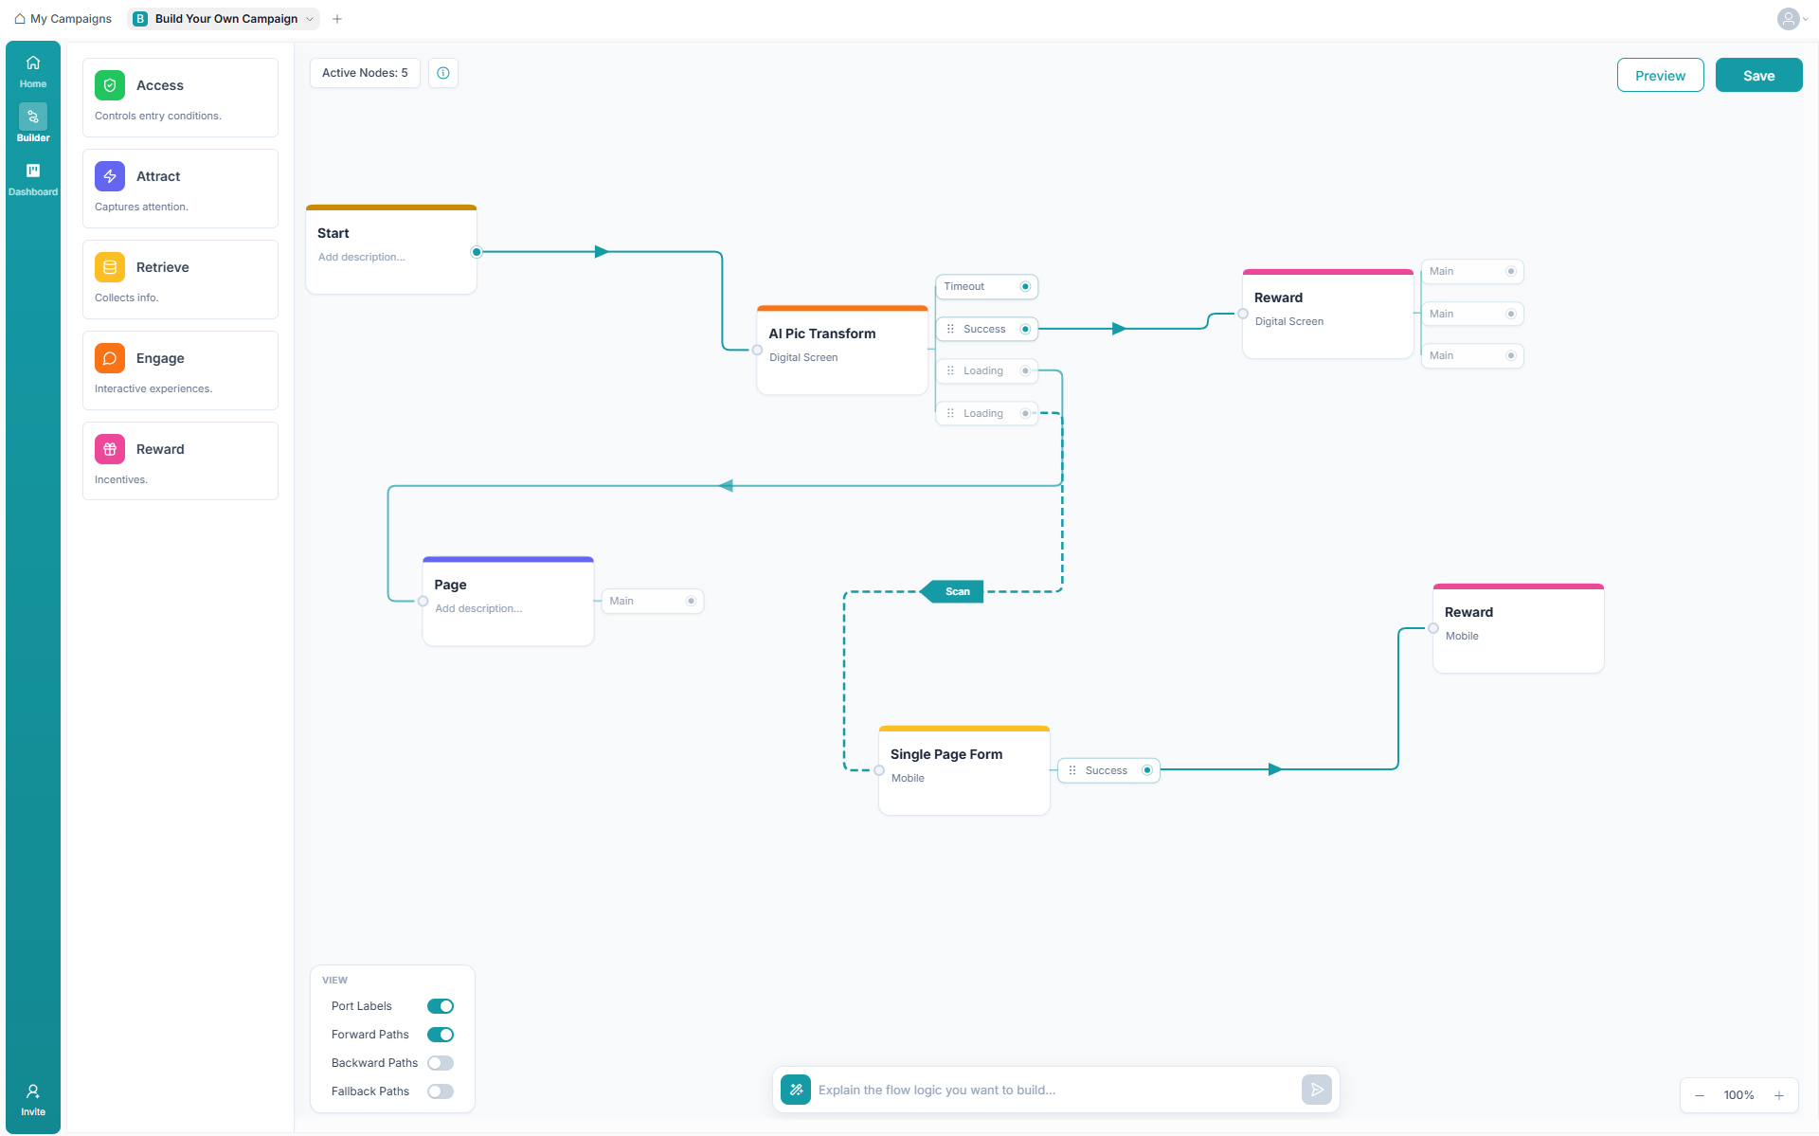This screenshot has width=1819, height=1136.
Task: Grab the Single Page Form Success drag handle
Action: 1072,770
